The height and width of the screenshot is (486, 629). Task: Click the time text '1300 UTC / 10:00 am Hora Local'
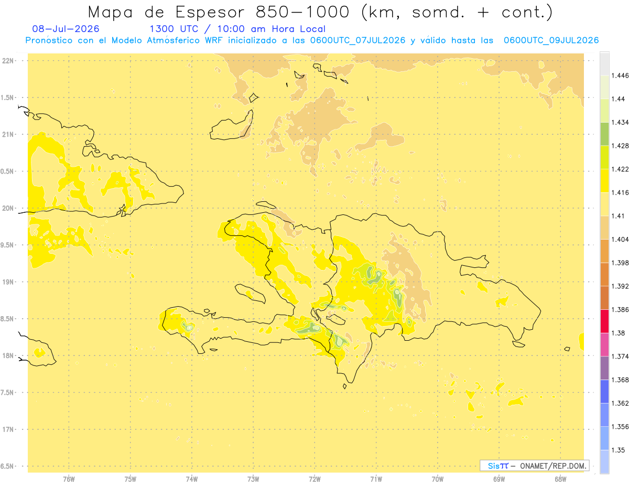pos(237,29)
